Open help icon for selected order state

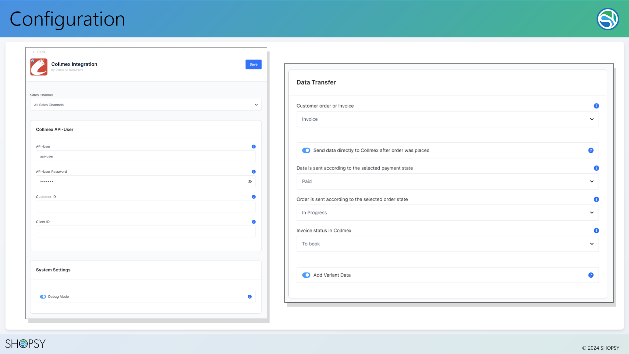tap(596, 199)
